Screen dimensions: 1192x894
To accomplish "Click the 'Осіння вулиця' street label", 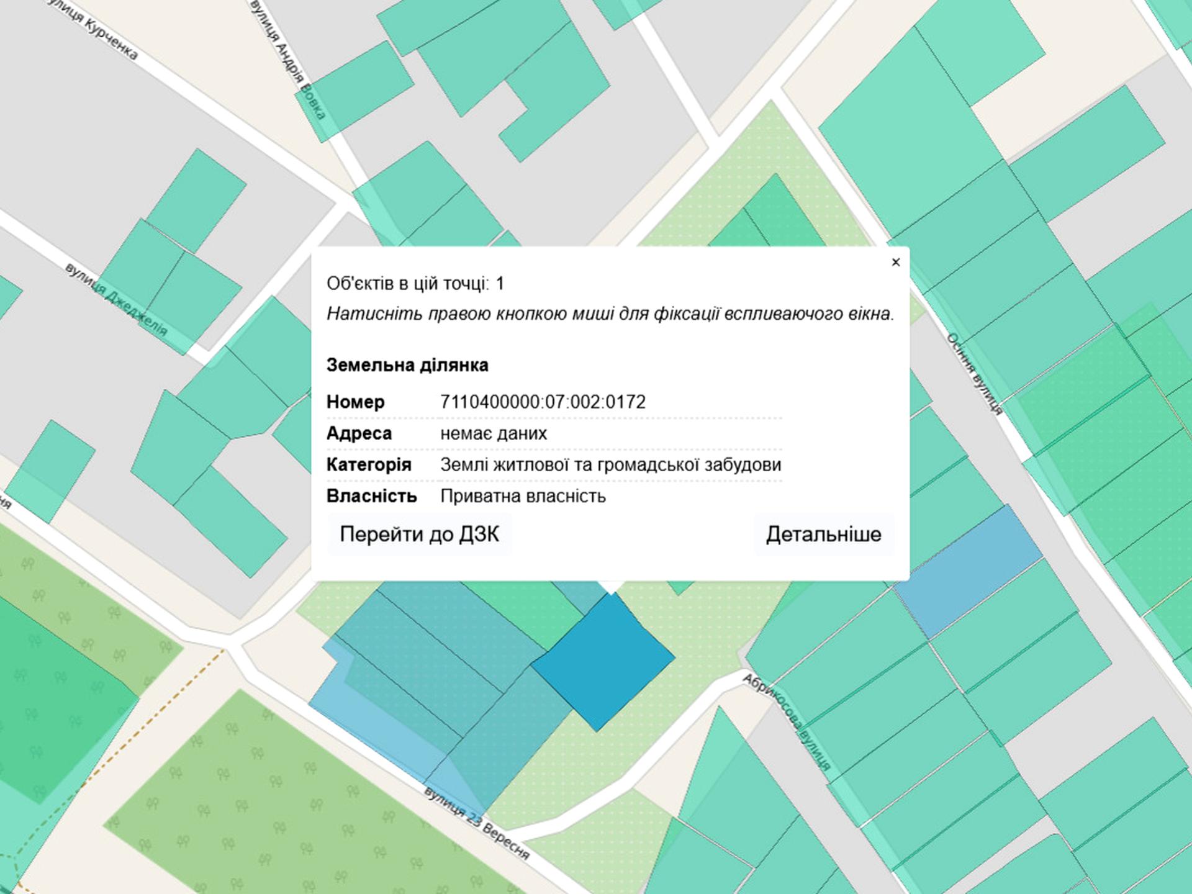I will (974, 374).
